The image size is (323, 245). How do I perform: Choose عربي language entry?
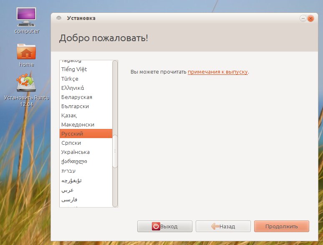tap(86, 190)
